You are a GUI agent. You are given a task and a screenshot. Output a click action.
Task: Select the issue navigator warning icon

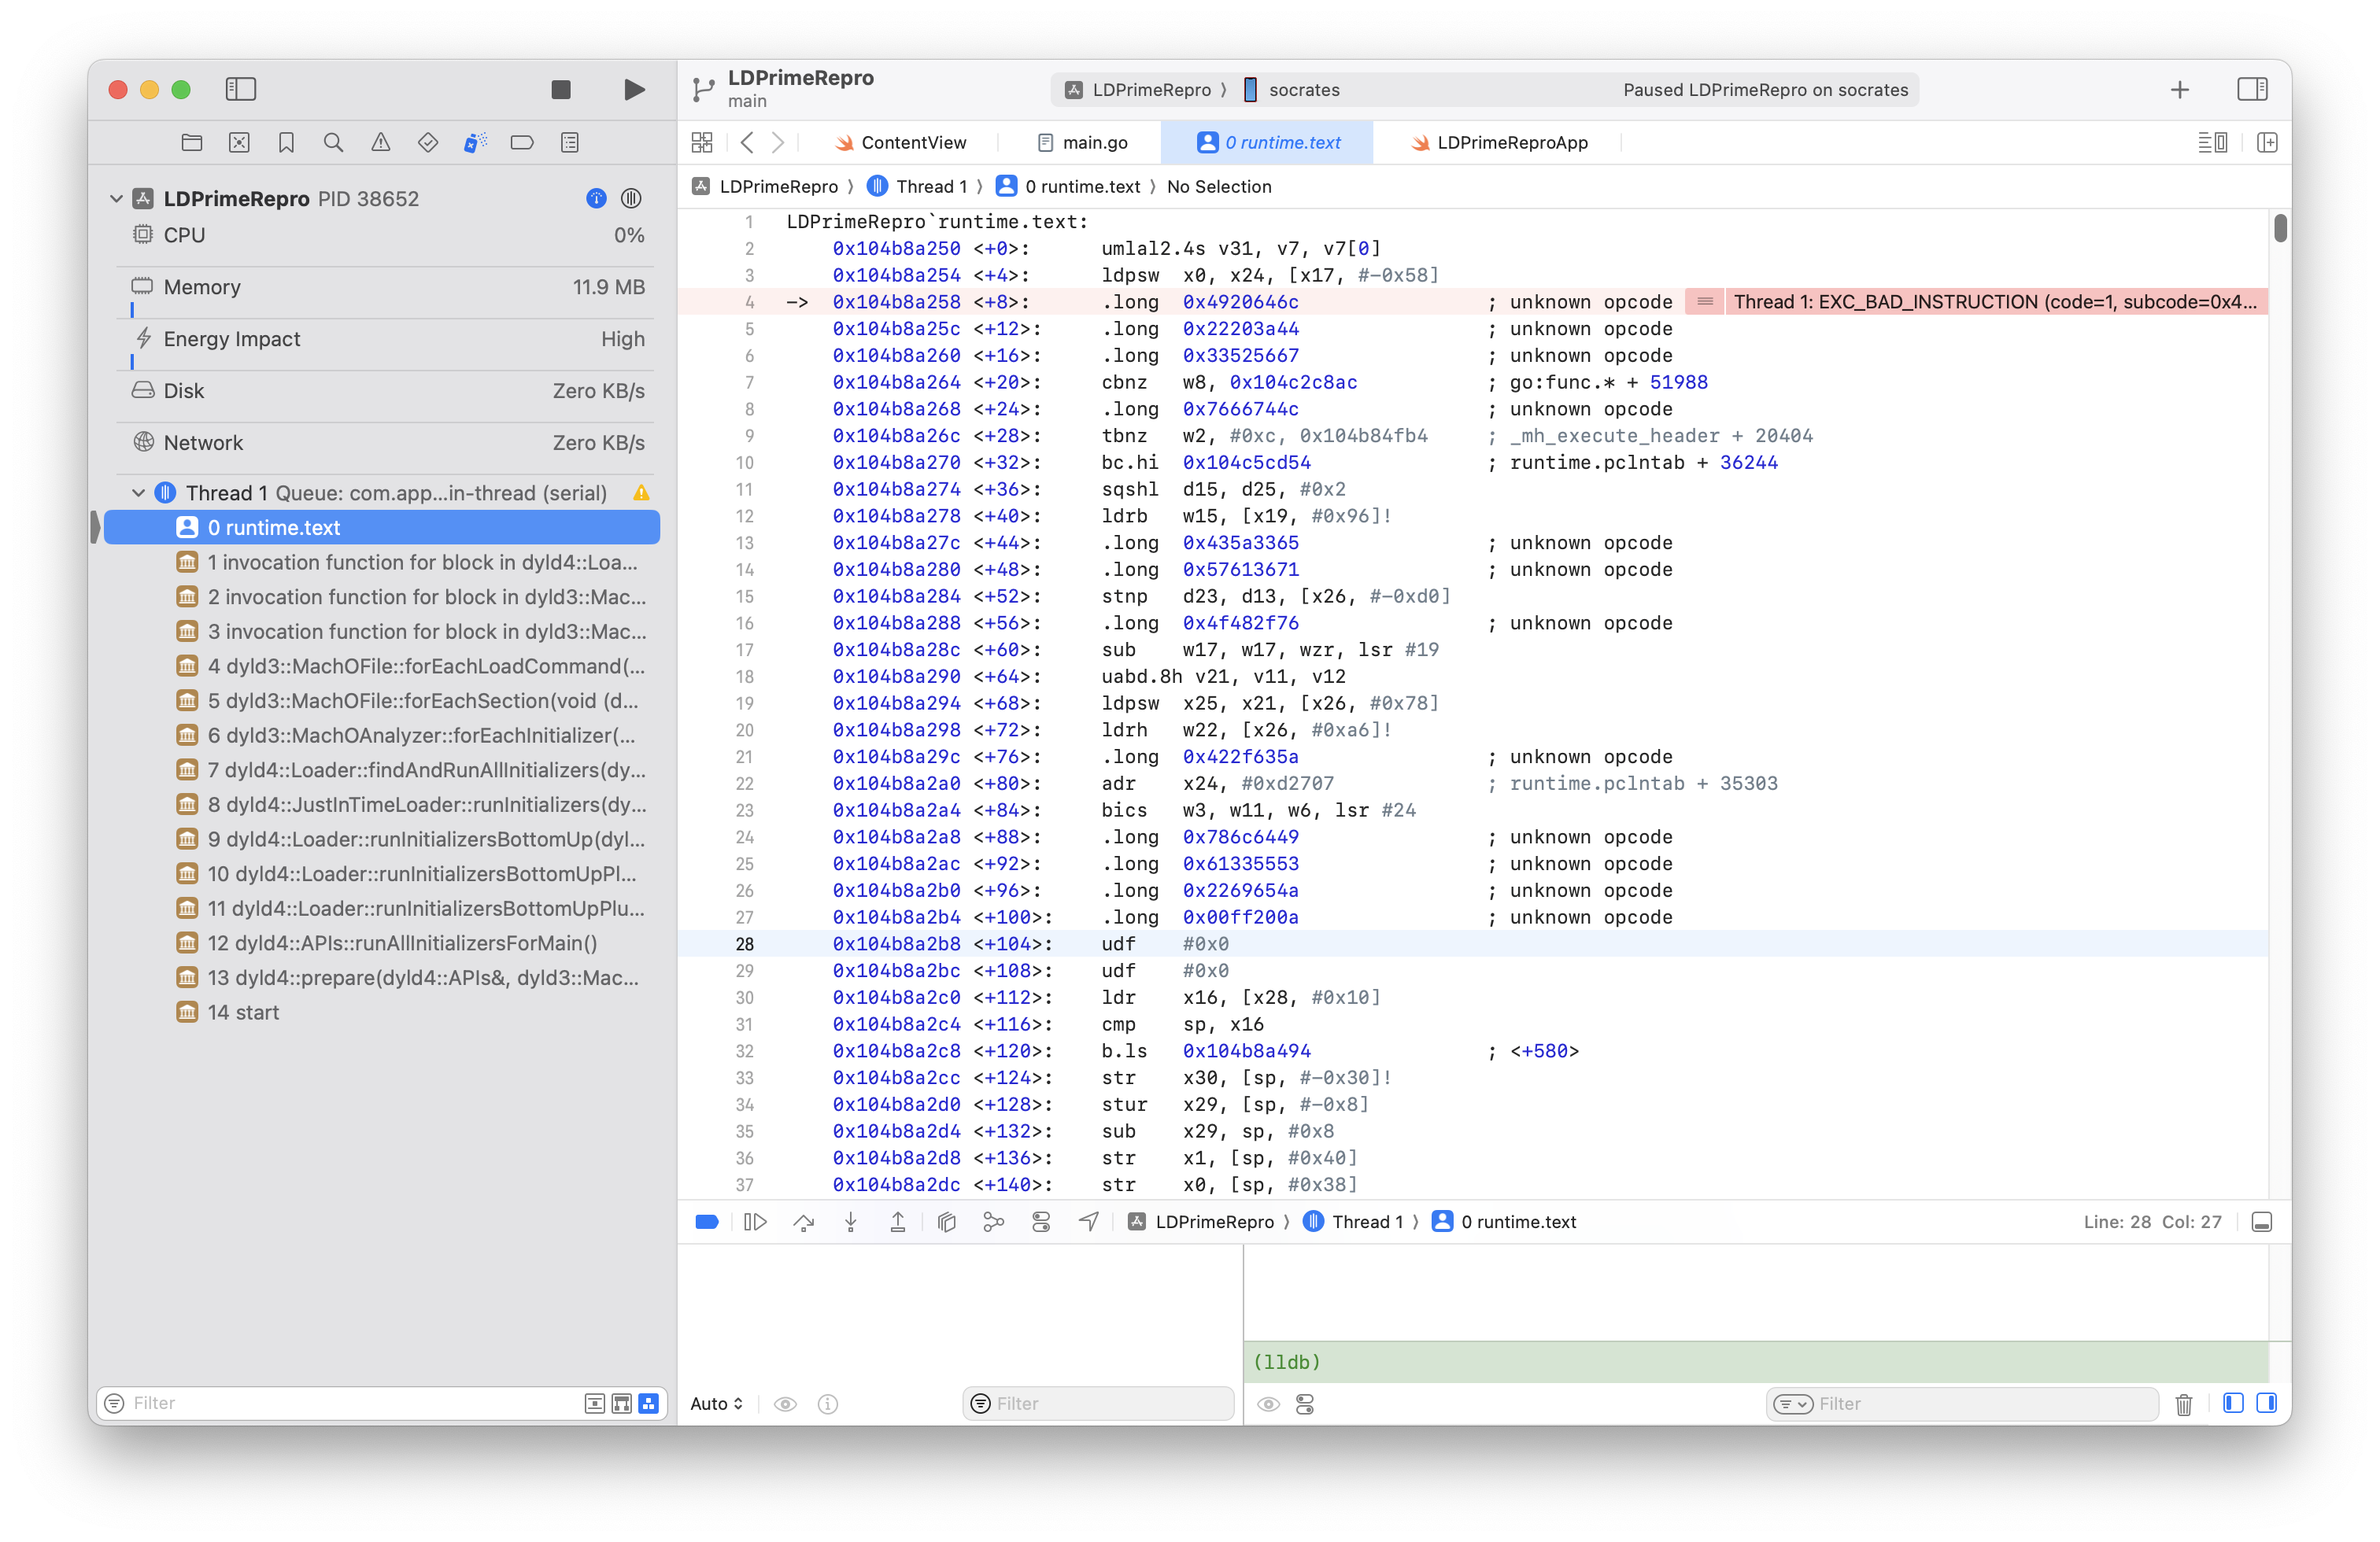tap(380, 142)
